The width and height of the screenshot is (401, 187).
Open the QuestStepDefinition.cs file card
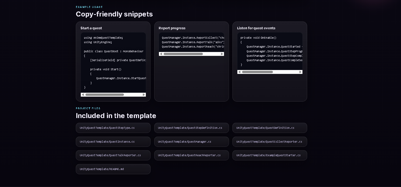191,128
